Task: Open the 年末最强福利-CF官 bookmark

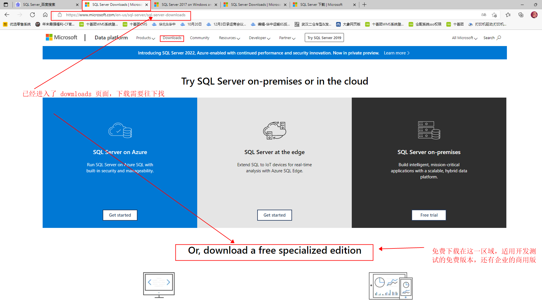Action: pos(55,24)
